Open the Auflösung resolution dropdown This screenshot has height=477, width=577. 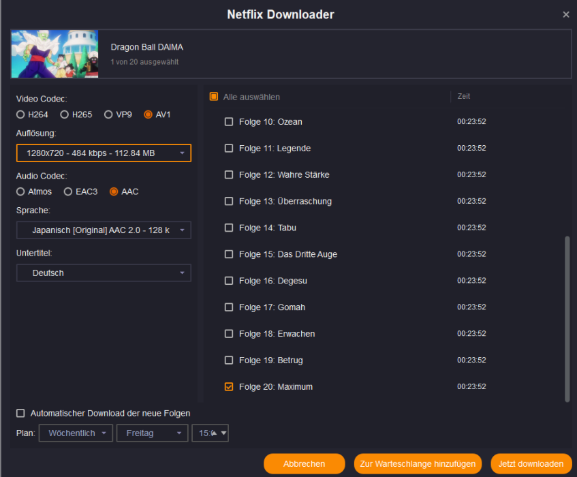tap(104, 153)
